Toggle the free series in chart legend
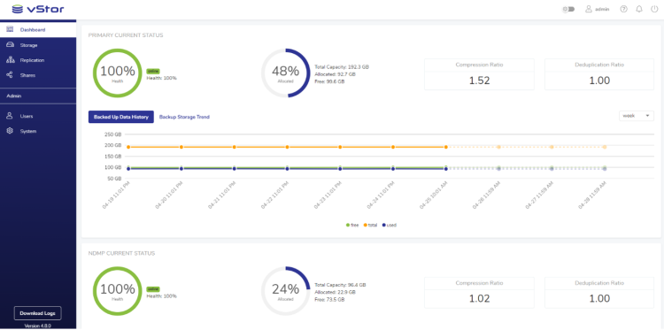 pyautogui.click(x=352, y=225)
